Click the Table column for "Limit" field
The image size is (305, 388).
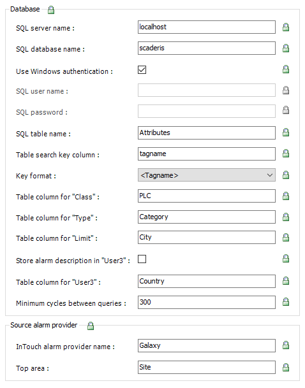[206, 237]
